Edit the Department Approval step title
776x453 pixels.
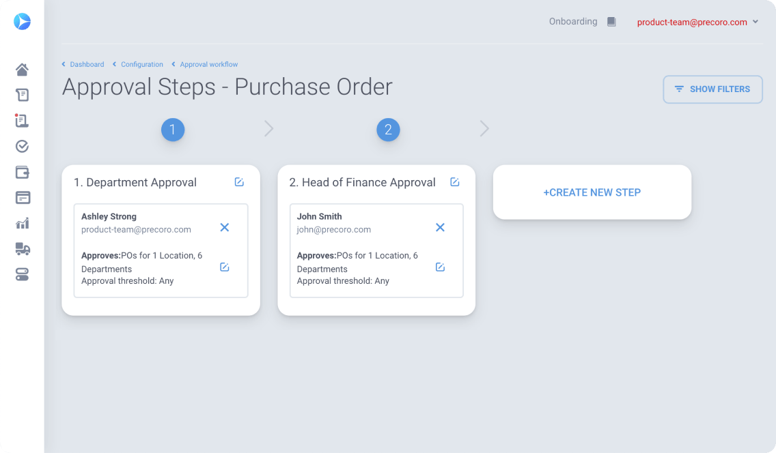(x=239, y=182)
